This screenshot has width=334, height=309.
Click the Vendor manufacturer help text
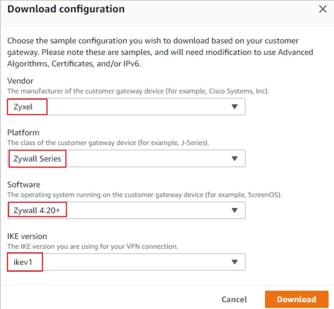[138, 91]
